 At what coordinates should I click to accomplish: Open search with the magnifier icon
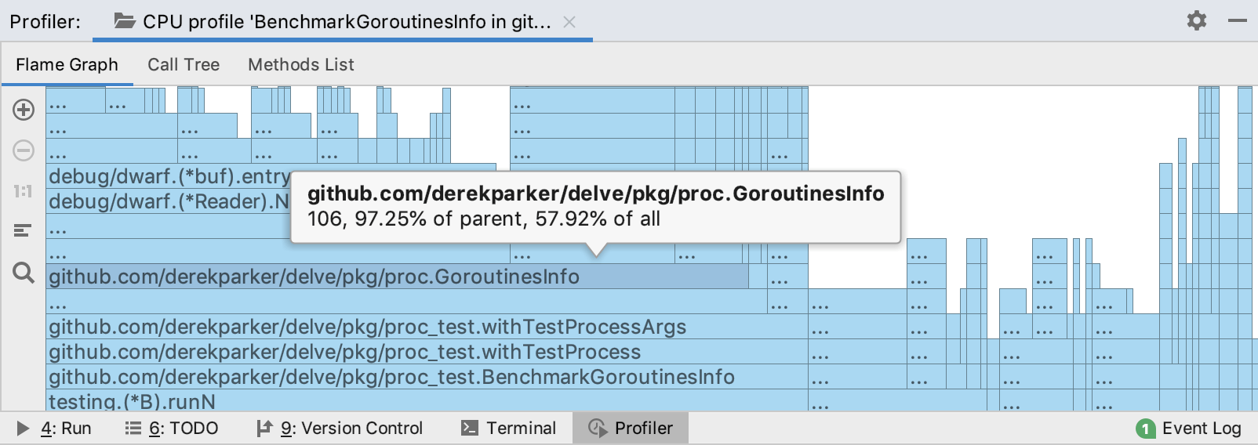(24, 273)
